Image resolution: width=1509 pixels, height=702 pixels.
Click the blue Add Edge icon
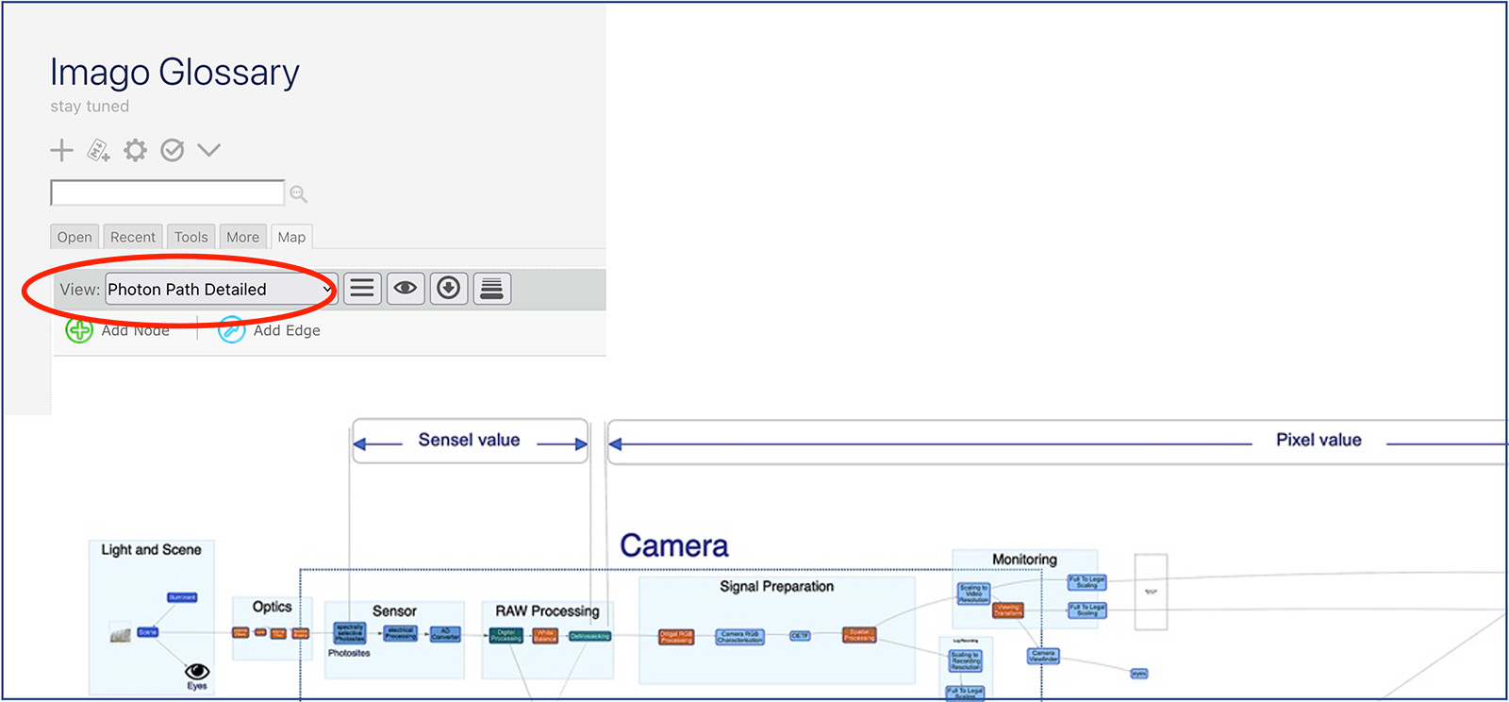[x=231, y=330]
